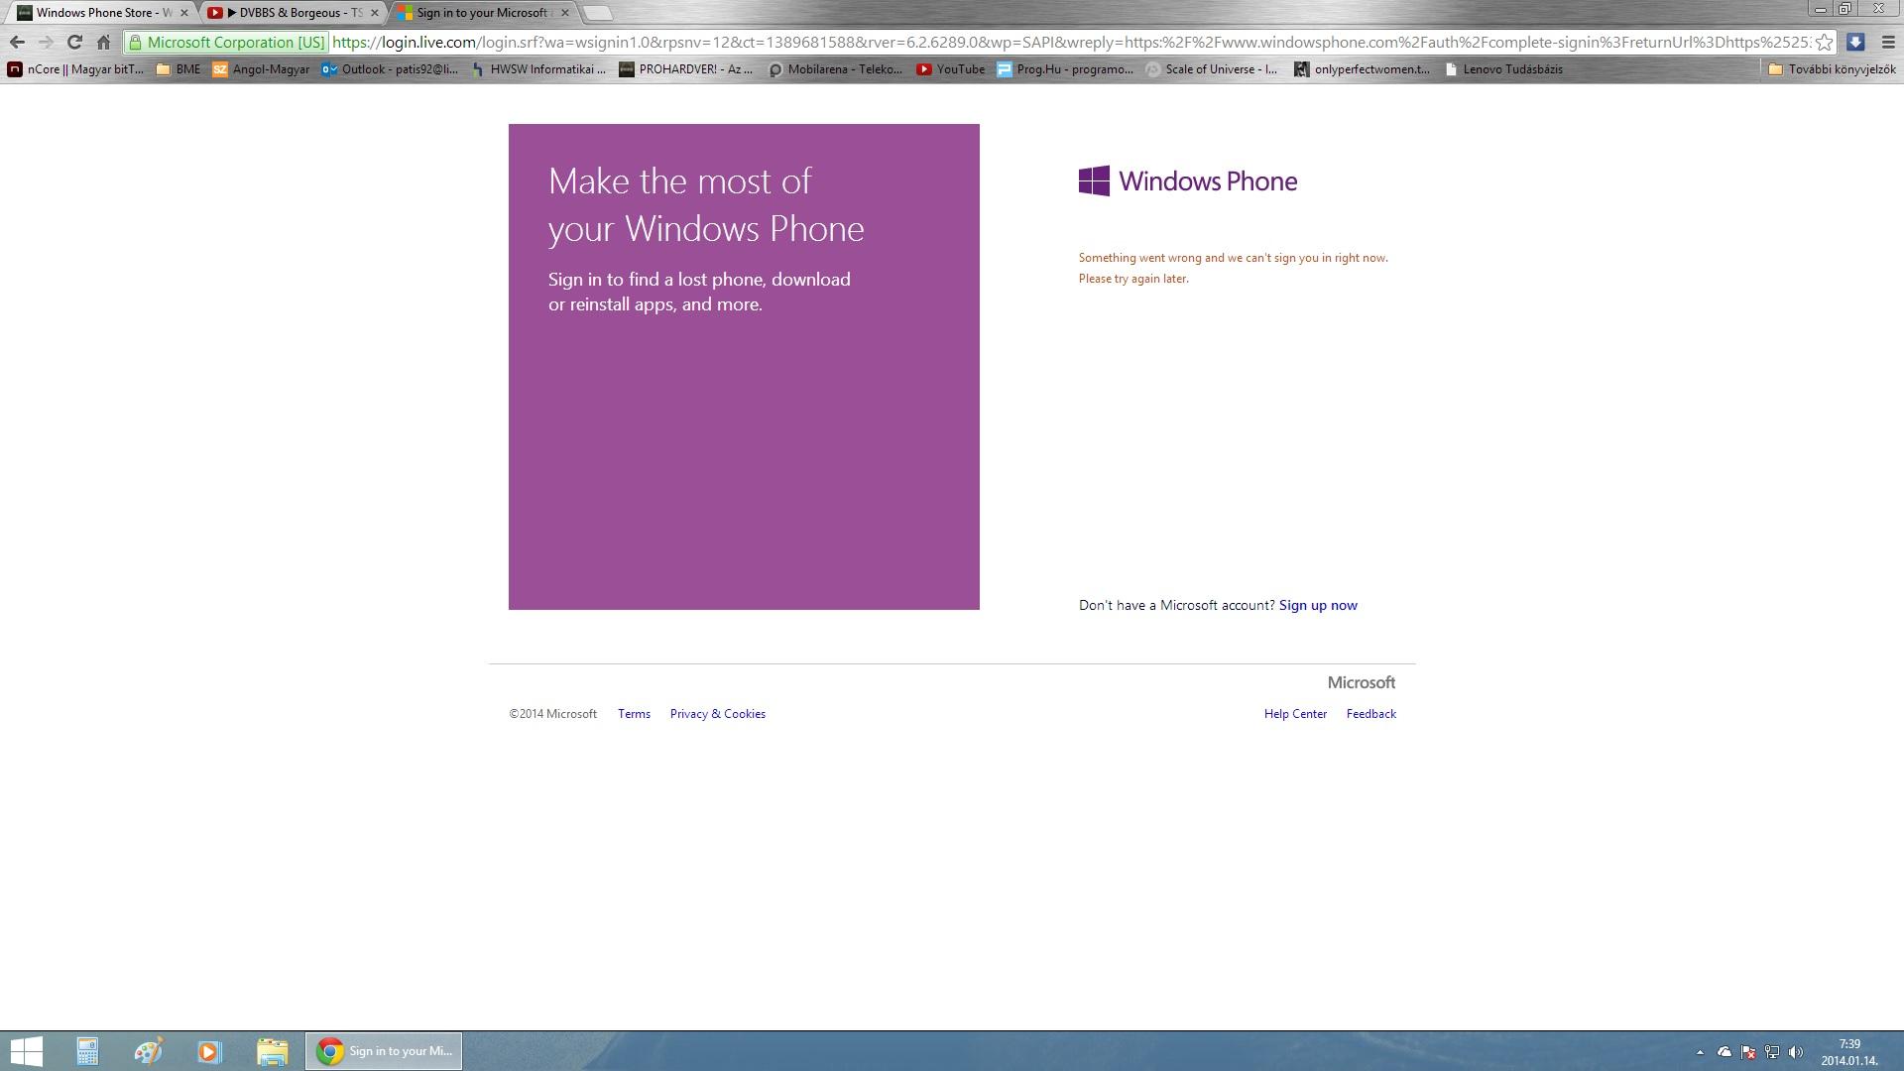Restore down the Chrome window

click(x=1845, y=9)
